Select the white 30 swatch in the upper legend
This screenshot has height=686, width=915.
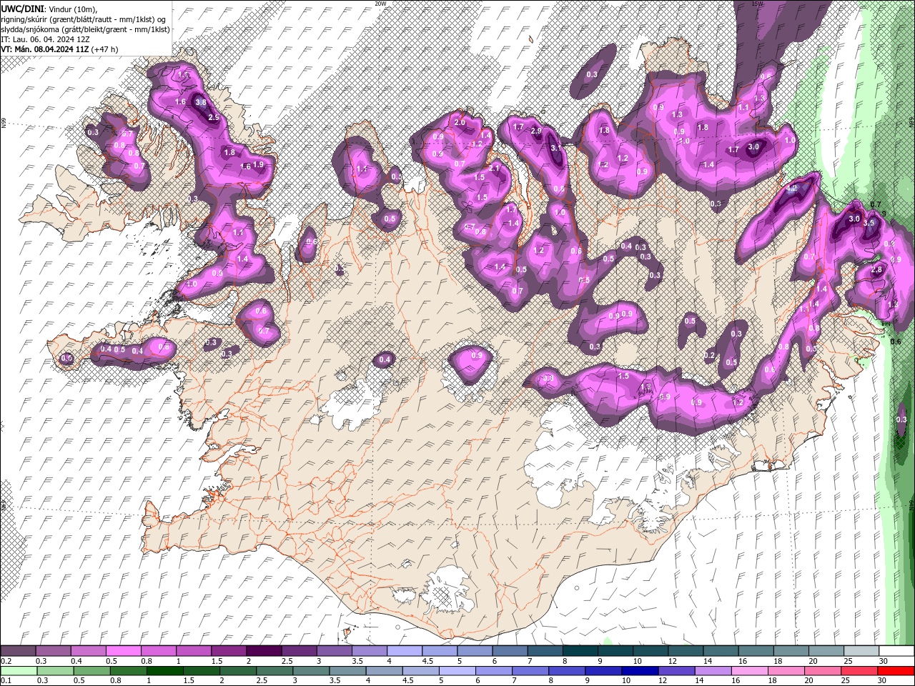(x=896, y=650)
